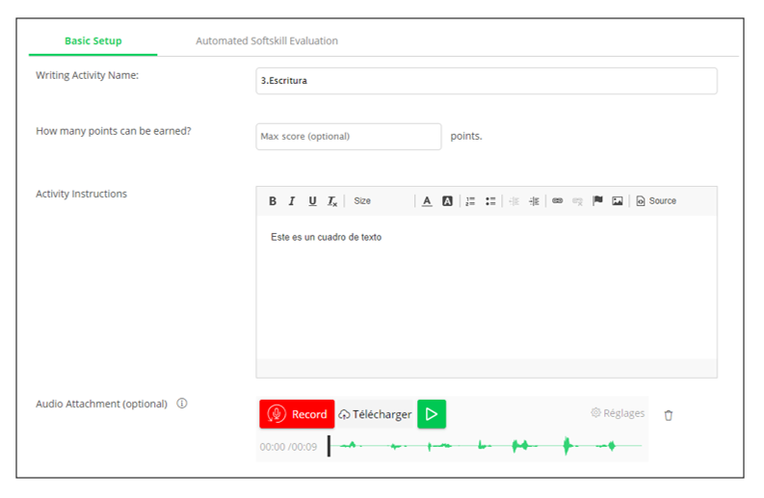Insert a bulleted list
The height and width of the screenshot is (498, 764).
(x=490, y=201)
